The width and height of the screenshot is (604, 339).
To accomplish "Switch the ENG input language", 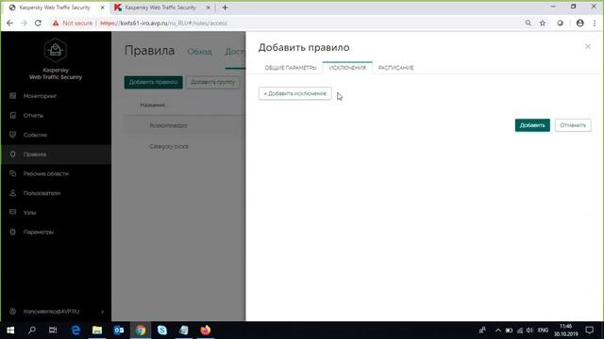I will (x=544, y=331).
